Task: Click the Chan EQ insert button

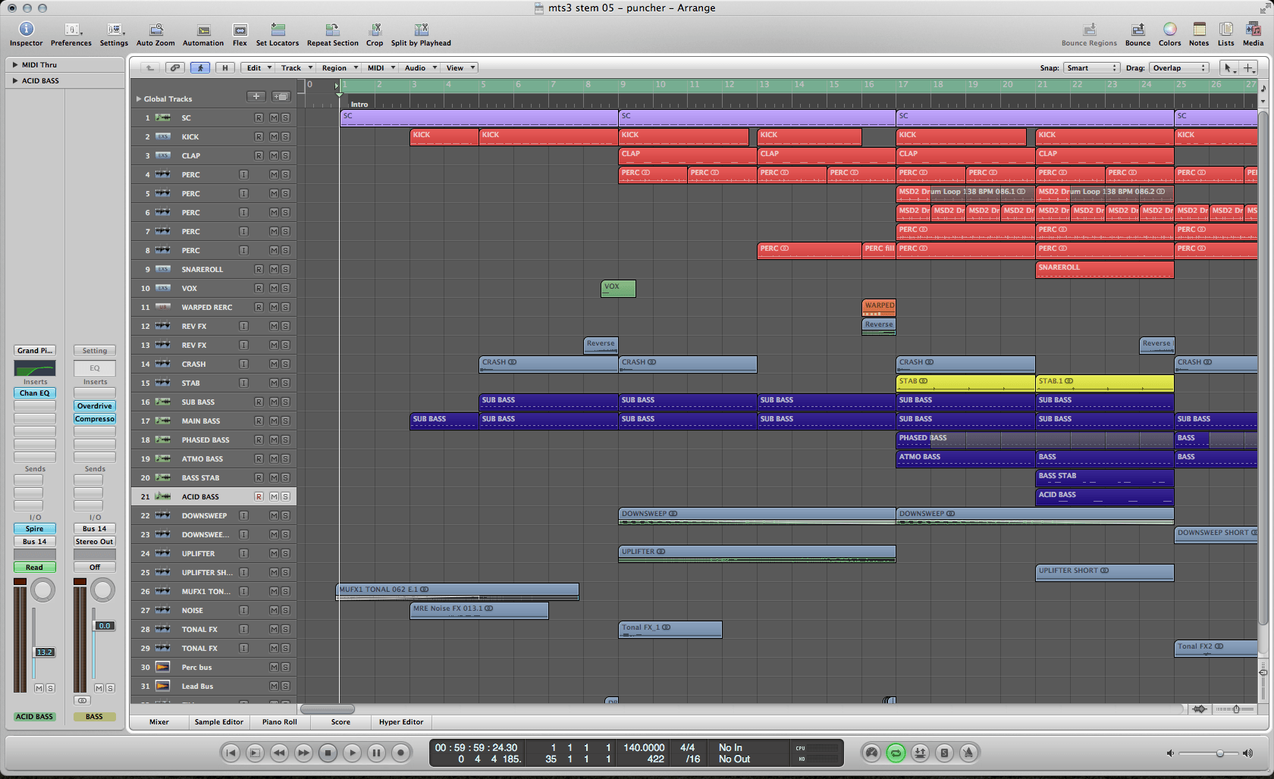Action: (35, 393)
